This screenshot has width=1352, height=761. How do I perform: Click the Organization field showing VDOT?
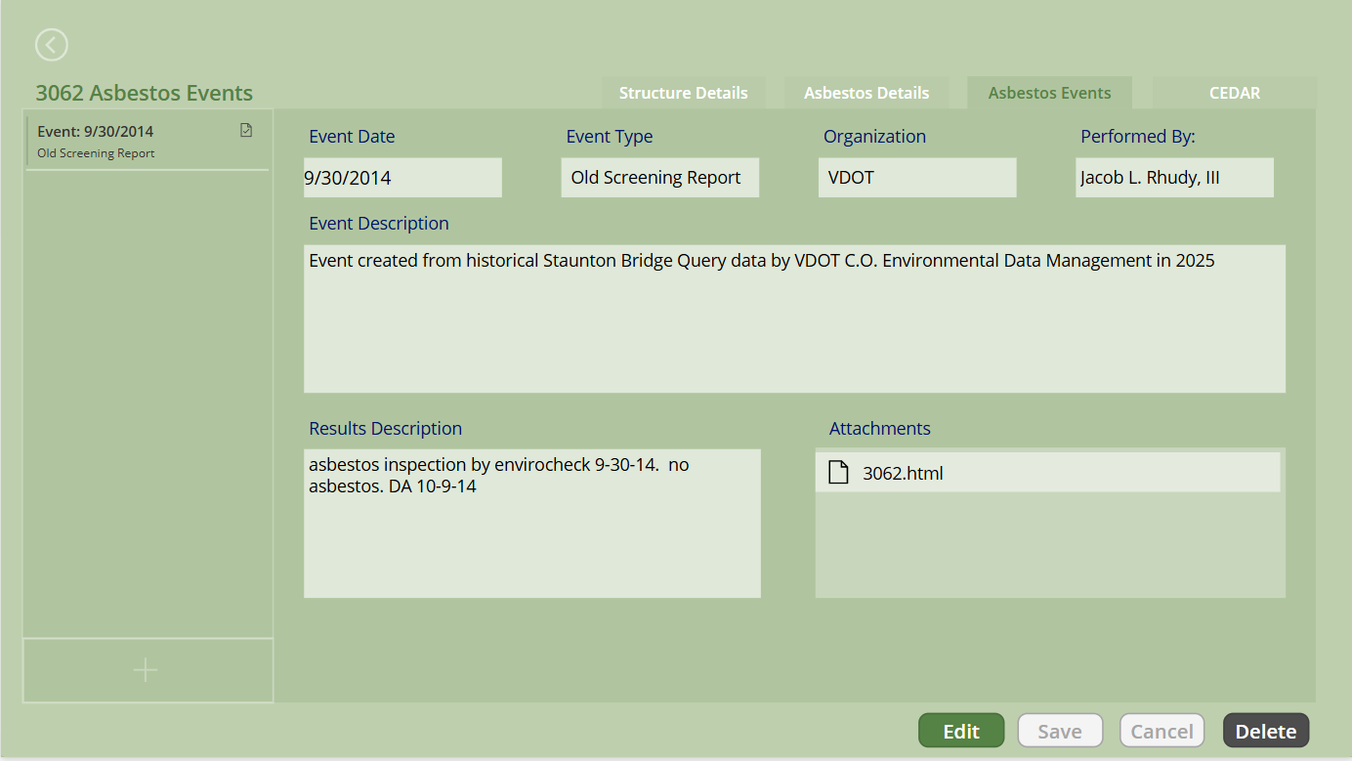click(917, 178)
